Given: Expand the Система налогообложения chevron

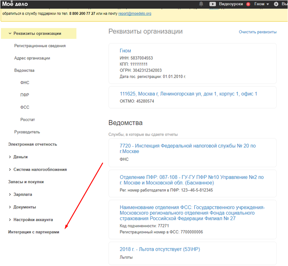Looking at the screenshot, I should coord(10,169).
